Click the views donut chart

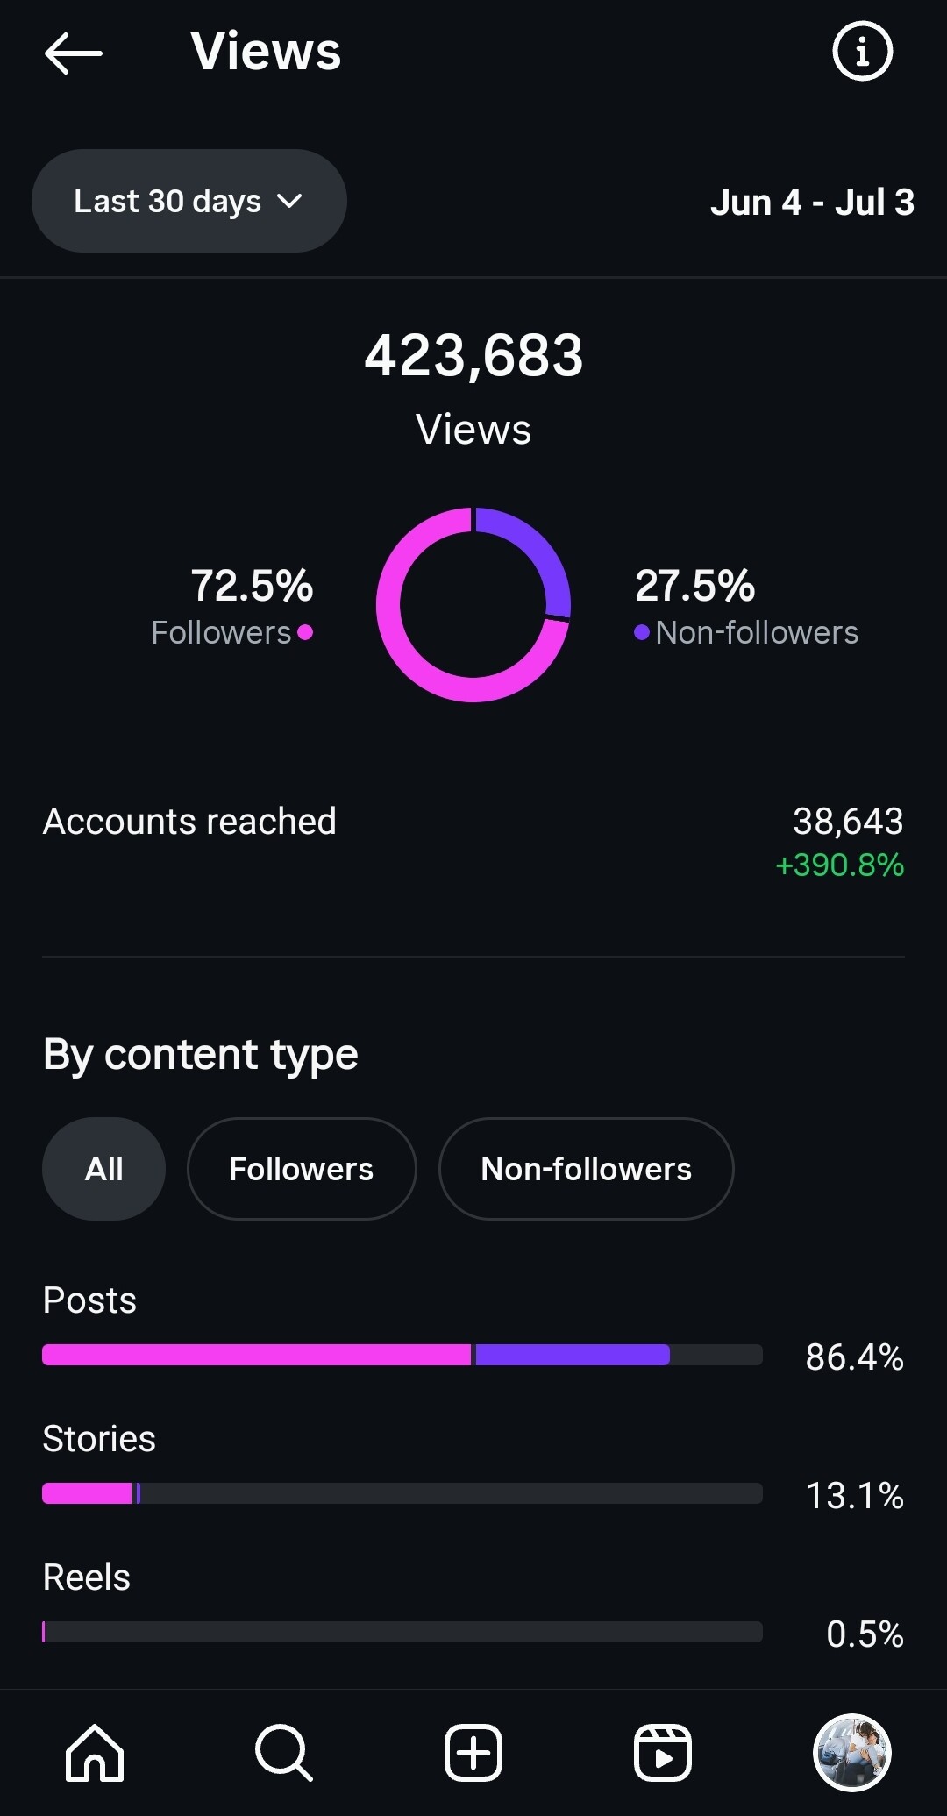click(473, 605)
